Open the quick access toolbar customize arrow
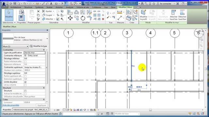Image resolution: width=209 pixels, height=117 pixels. [80, 4]
